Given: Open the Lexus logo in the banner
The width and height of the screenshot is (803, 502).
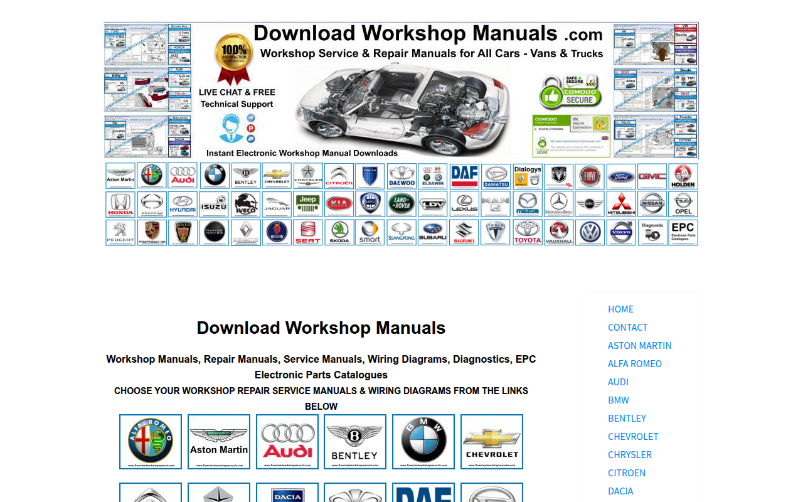Looking at the screenshot, I should (465, 205).
